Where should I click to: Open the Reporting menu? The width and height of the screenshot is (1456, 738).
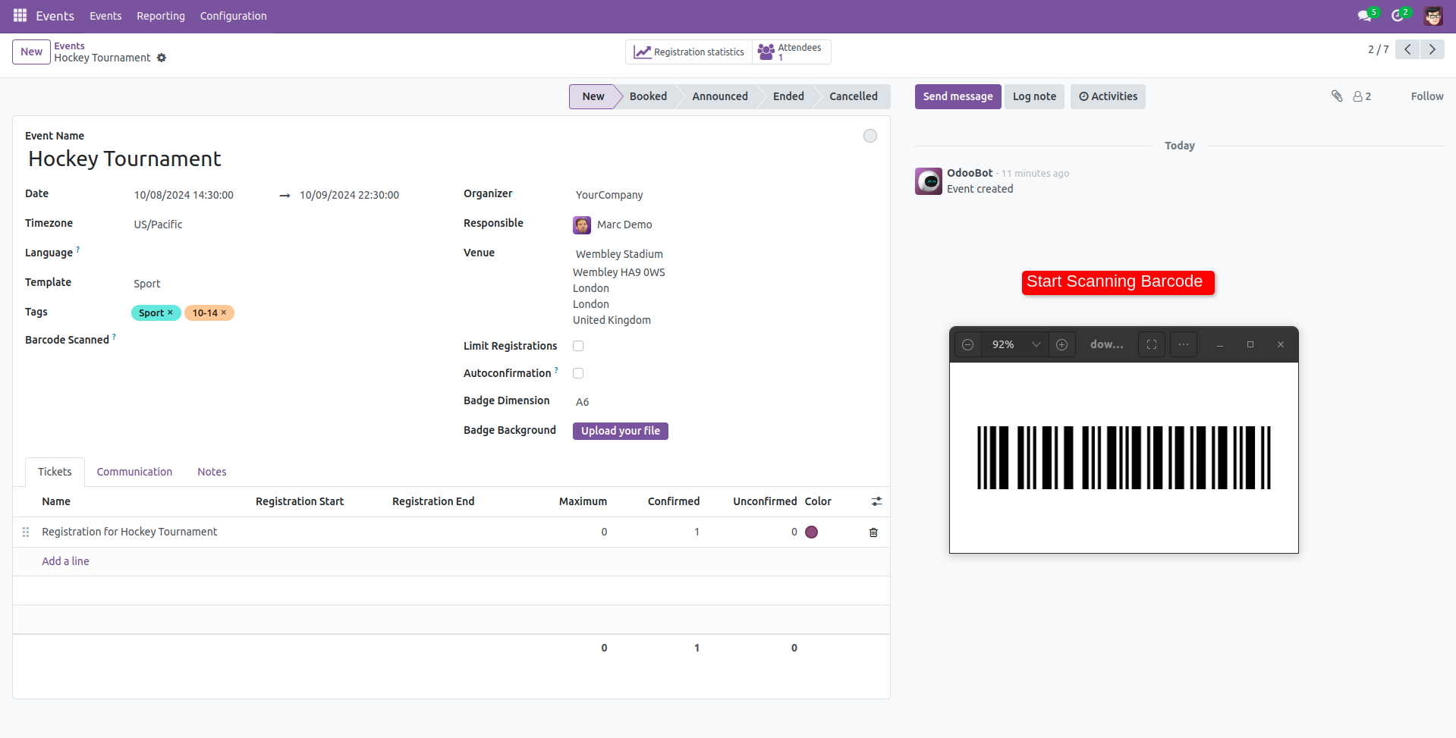click(161, 16)
